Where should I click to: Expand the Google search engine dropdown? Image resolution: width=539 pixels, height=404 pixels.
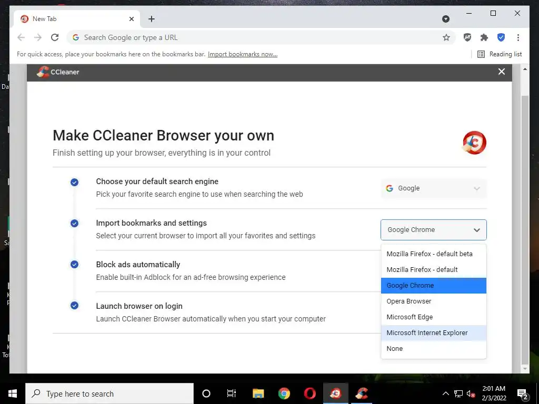click(434, 188)
